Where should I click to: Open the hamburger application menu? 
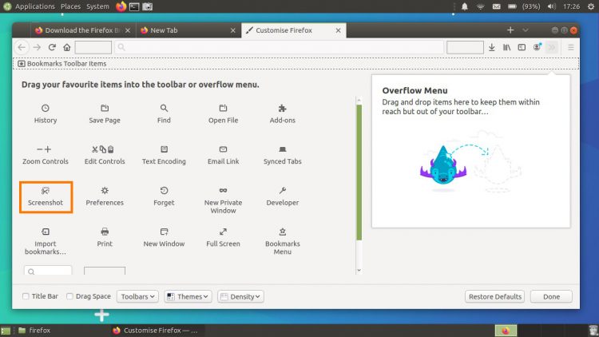571,47
